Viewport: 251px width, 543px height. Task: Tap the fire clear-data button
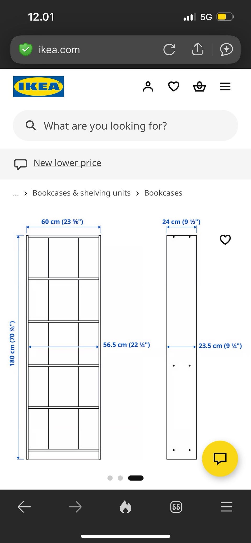click(125, 507)
